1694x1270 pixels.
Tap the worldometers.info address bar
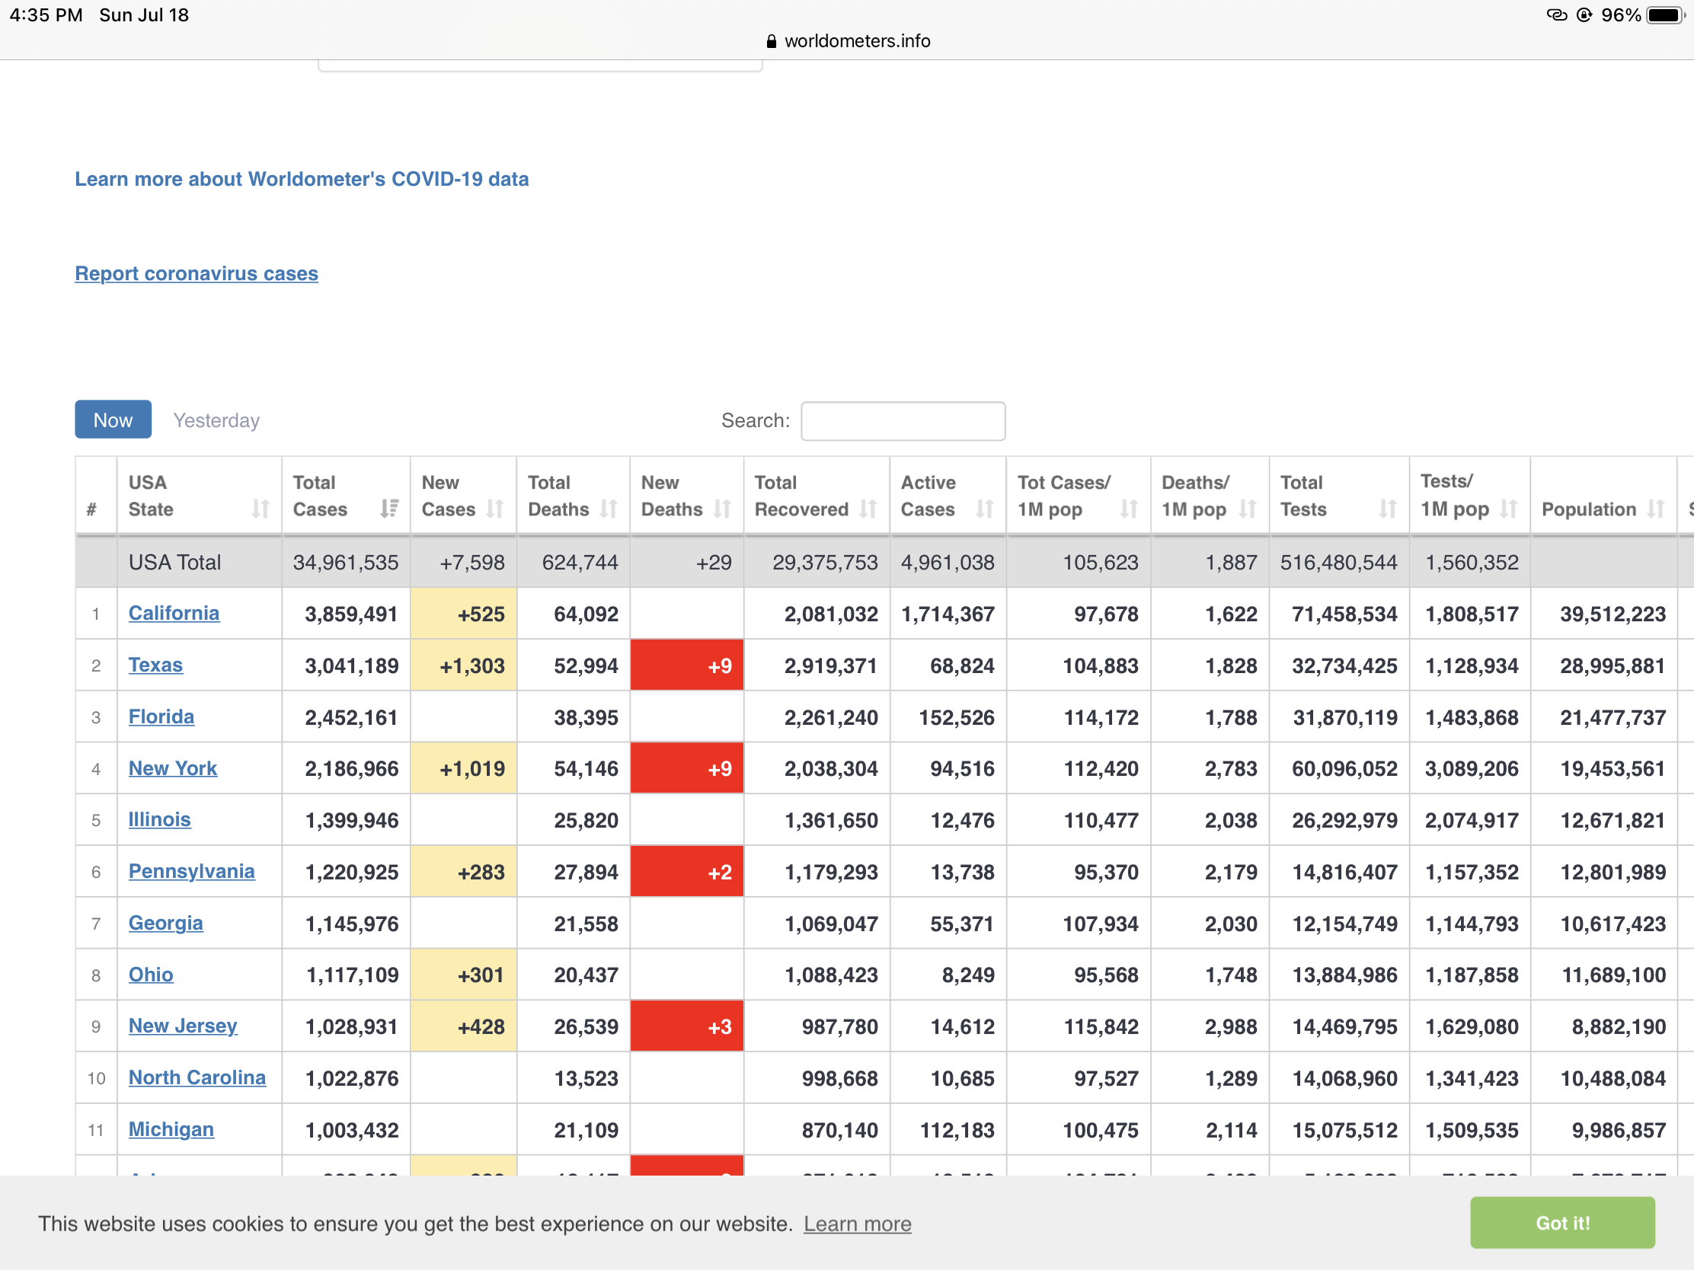pyautogui.click(x=847, y=41)
